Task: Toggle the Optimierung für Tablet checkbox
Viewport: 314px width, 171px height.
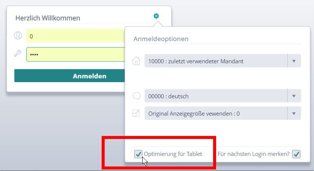Action: click(138, 154)
